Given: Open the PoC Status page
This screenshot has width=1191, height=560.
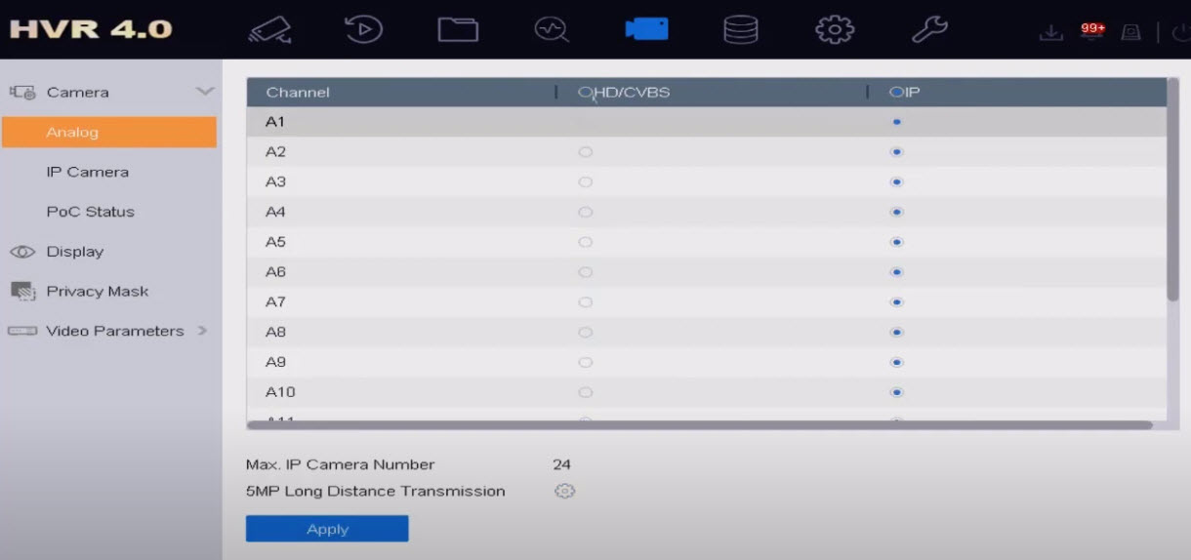Looking at the screenshot, I should coord(90,212).
